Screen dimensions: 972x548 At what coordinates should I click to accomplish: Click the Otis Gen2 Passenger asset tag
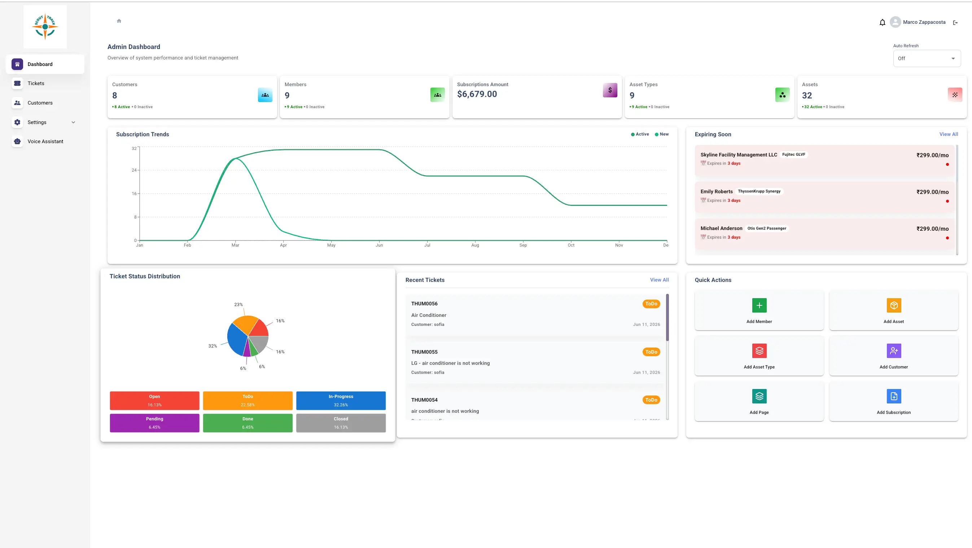pyautogui.click(x=766, y=228)
